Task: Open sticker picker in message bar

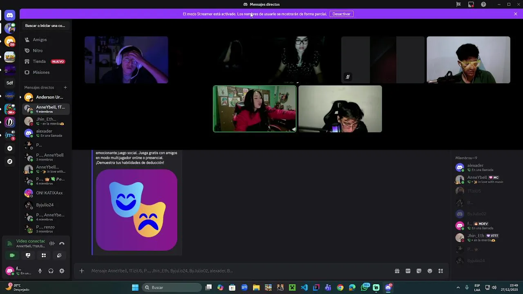Action: click(x=419, y=271)
